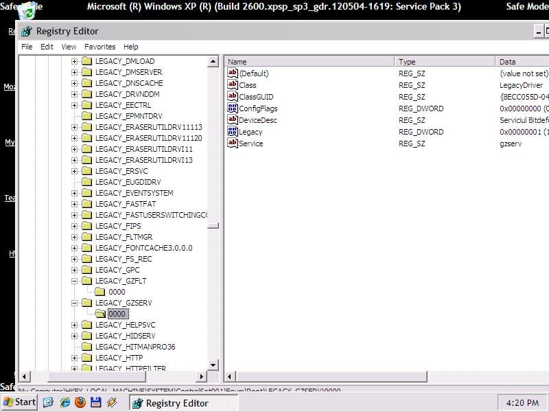Select the LEGACY_GPC key

[x=117, y=270]
